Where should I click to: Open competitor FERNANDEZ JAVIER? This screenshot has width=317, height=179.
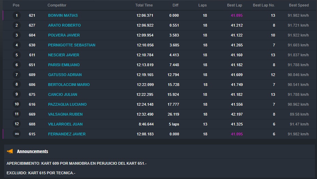pyautogui.click(x=67, y=134)
